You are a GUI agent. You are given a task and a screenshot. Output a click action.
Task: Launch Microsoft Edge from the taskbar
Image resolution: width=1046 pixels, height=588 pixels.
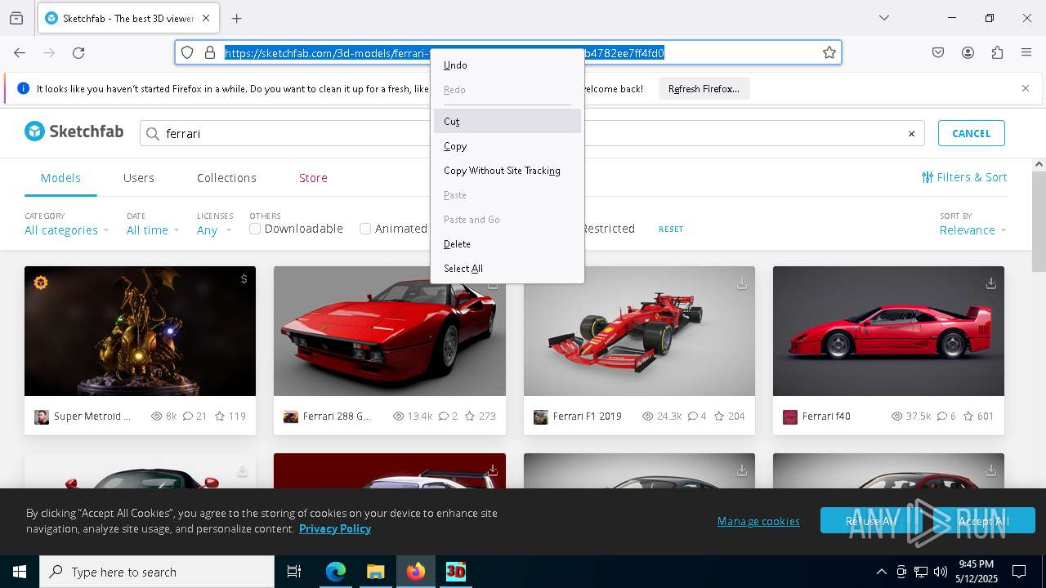tap(336, 572)
